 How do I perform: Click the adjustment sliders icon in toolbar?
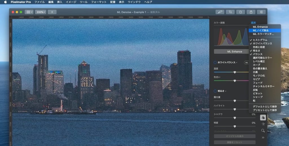click(x=261, y=12)
